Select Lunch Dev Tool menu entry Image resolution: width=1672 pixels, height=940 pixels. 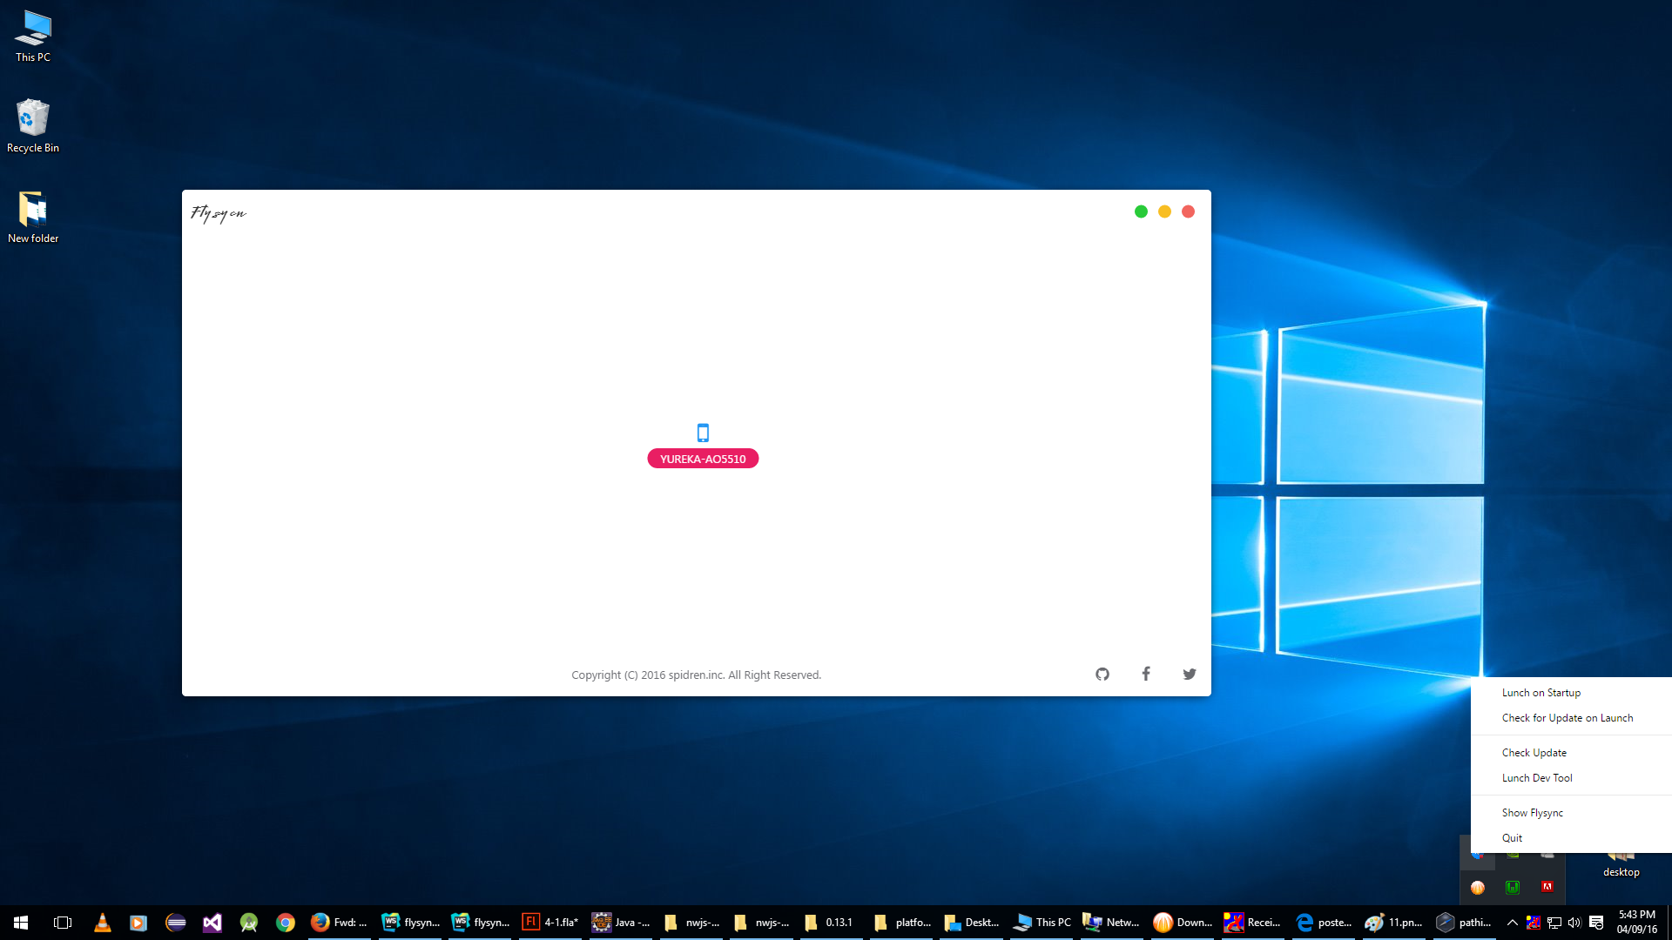click(1536, 778)
